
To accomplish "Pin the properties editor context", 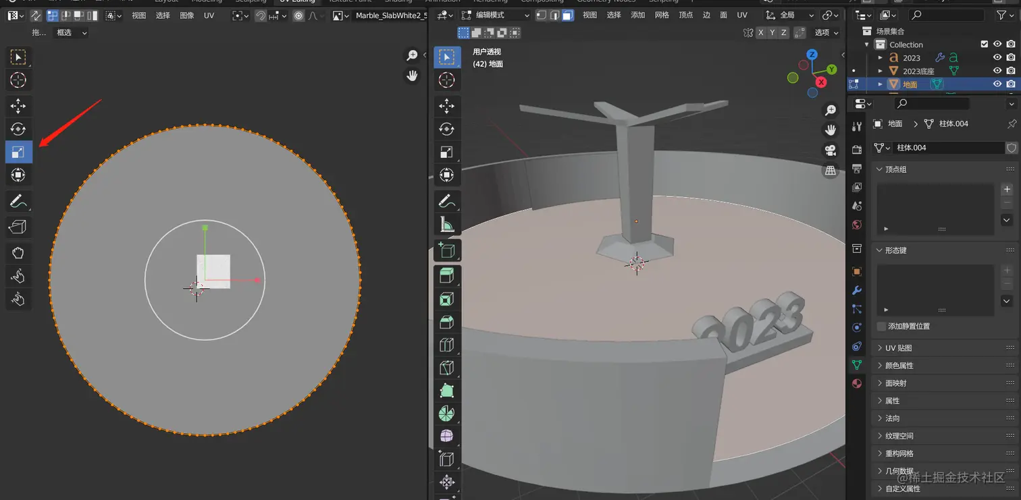I will (x=1012, y=124).
